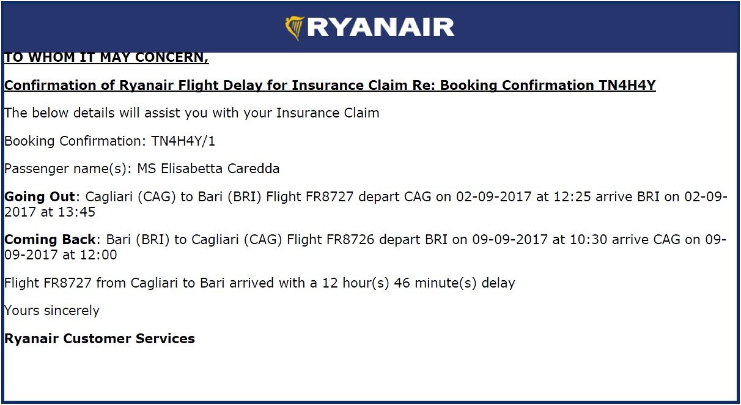Click the 12:25 departure time

[x=575, y=197]
